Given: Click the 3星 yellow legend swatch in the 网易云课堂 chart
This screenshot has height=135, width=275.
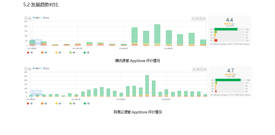Looking at the screenshot, I should click(56, 104).
